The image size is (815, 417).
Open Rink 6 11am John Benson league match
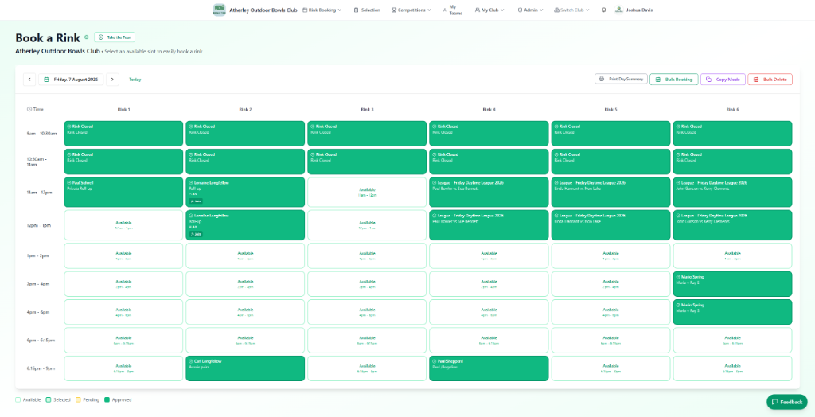[732, 193]
